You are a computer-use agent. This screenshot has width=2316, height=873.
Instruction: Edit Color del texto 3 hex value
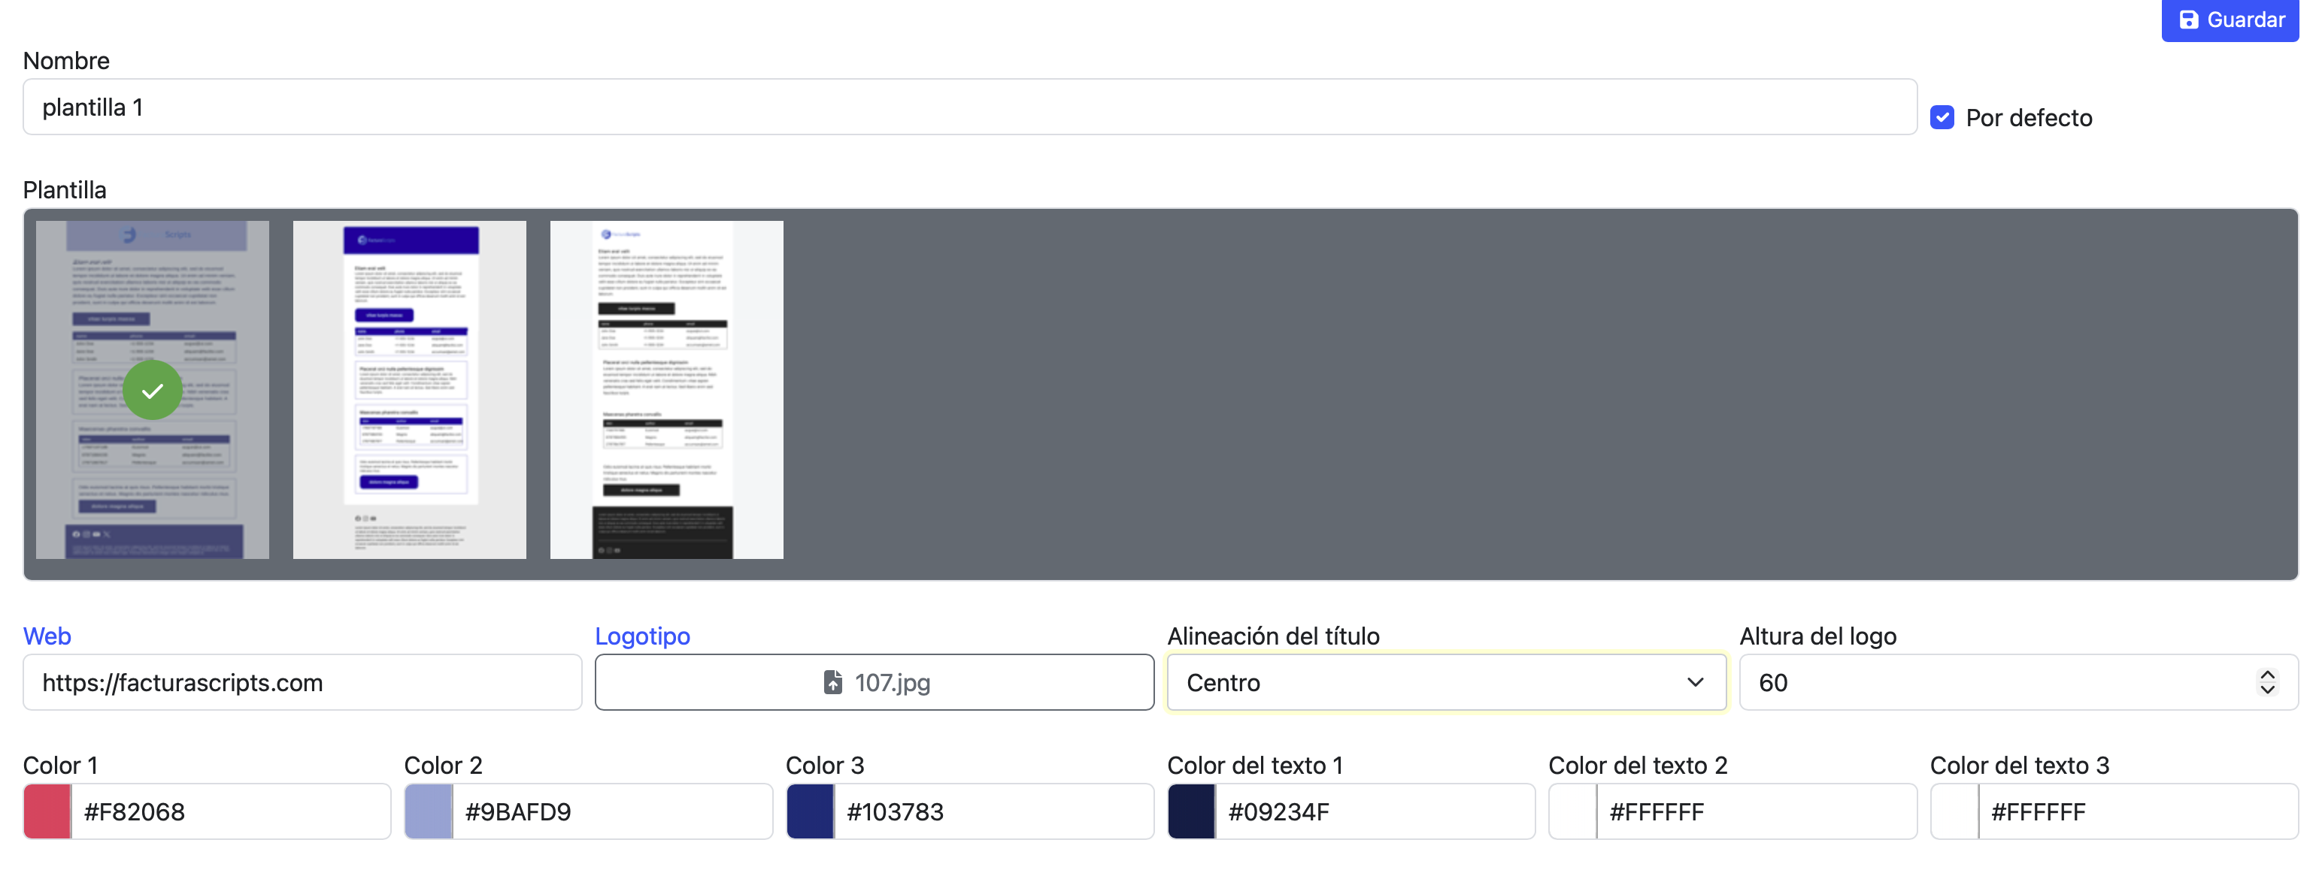[2138, 812]
